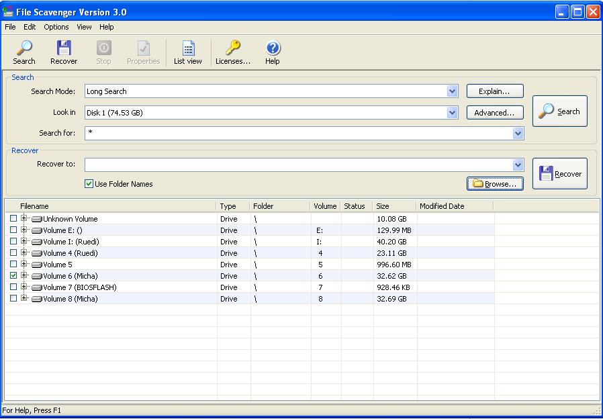Open the Options menu
This screenshot has height=419, width=603.
56,27
